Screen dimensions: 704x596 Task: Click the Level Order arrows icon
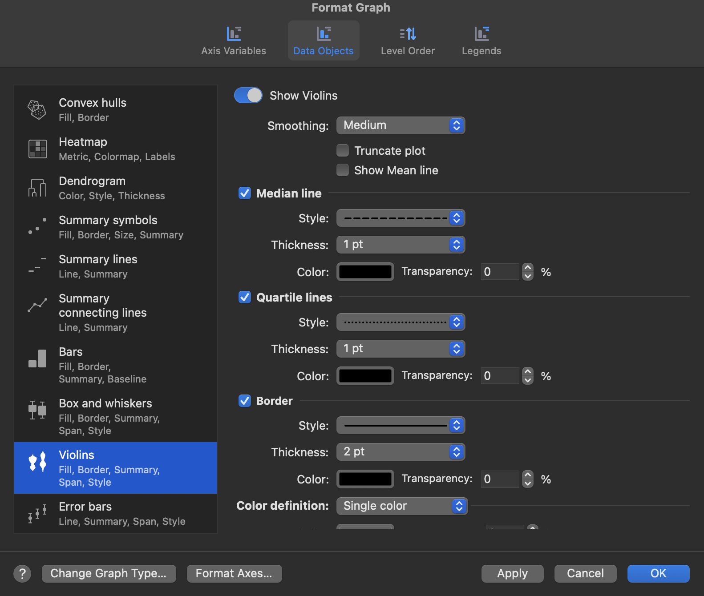(x=408, y=34)
